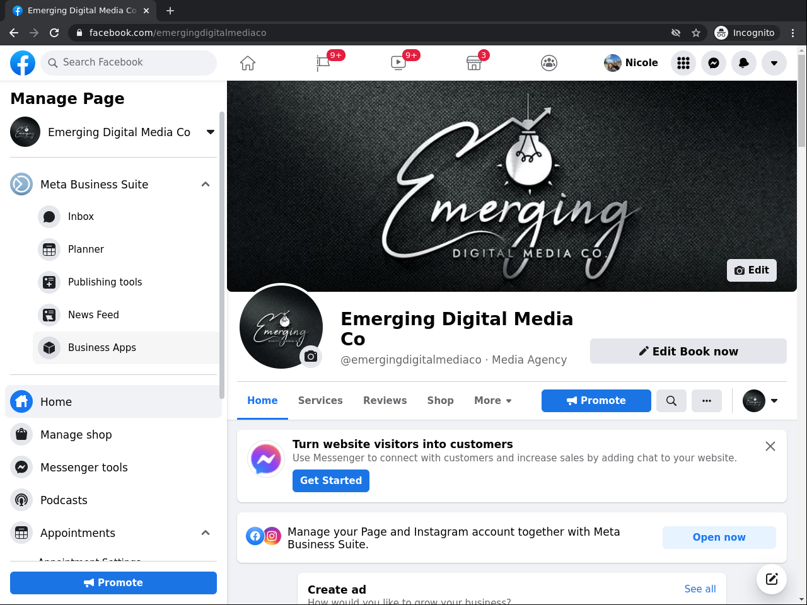Open Manage shop in the sidebar
This screenshot has width=807, height=605.
(x=113, y=435)
